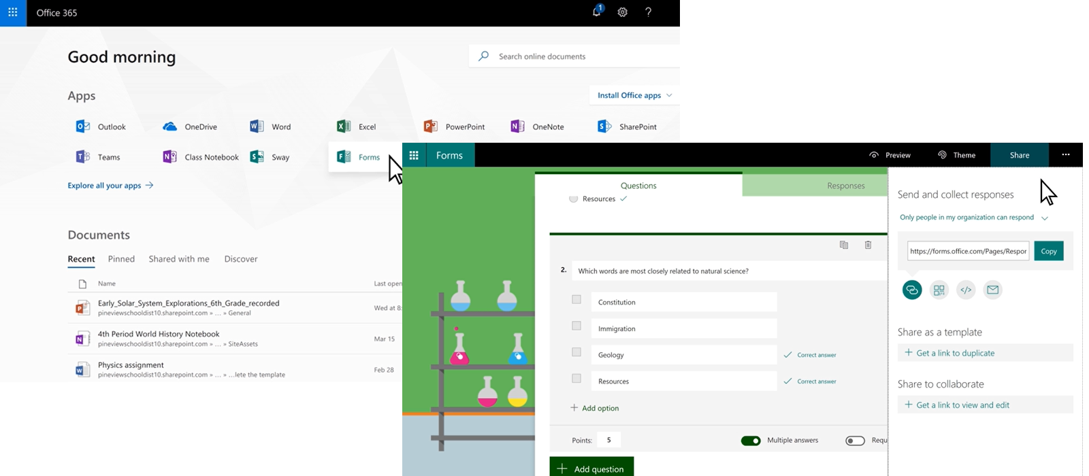Launch the Class Notebook app
This screenshot has height=476, width=1089.
click(200, 157)
